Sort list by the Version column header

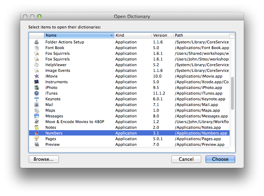coord(163,35)
